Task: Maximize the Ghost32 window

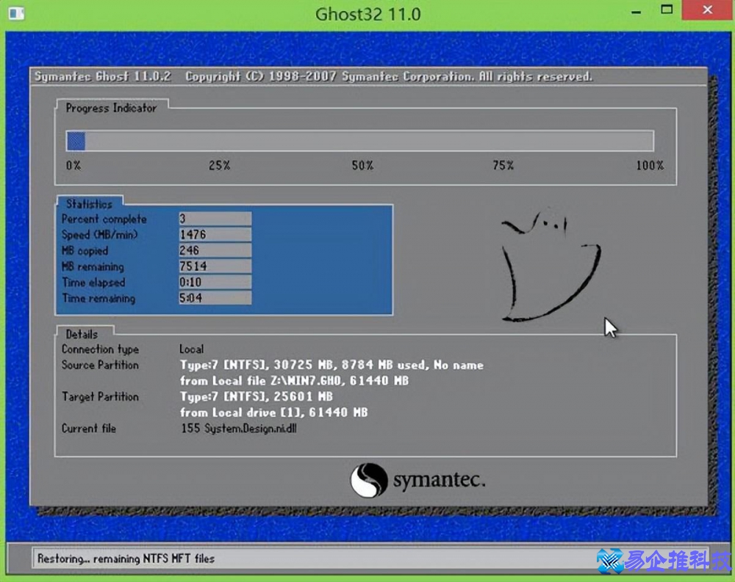Action: (667, 10)
